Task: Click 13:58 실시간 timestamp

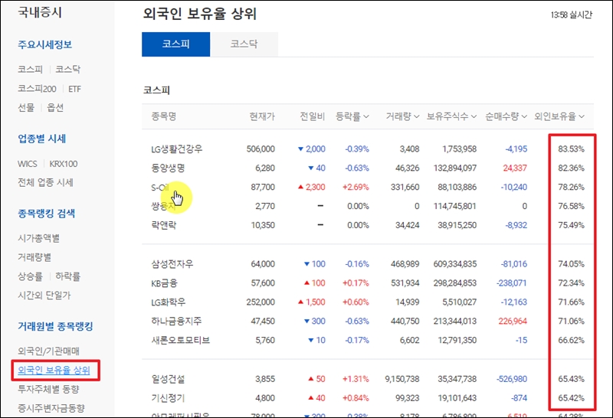Action: point(572,15)
